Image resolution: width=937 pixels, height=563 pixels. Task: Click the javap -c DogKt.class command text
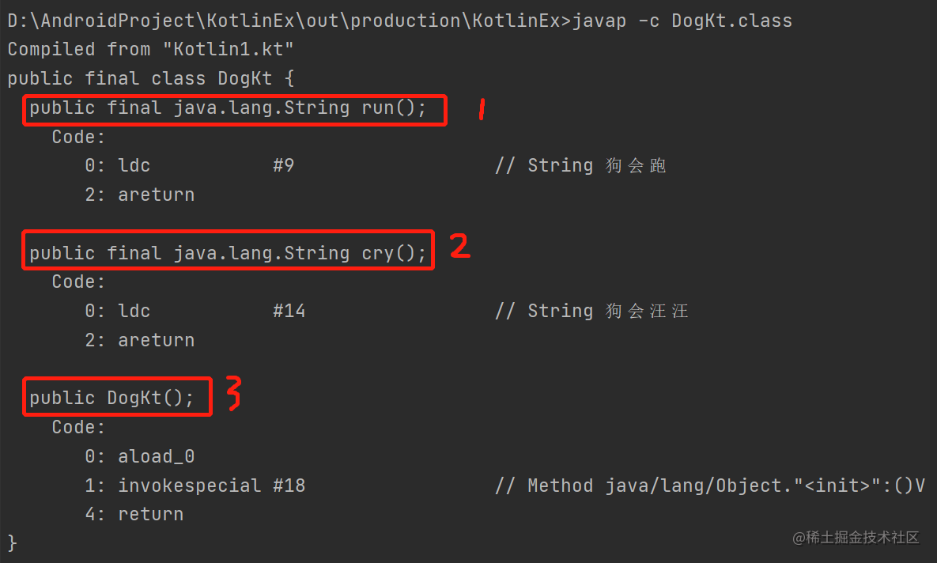click(682, 21)
